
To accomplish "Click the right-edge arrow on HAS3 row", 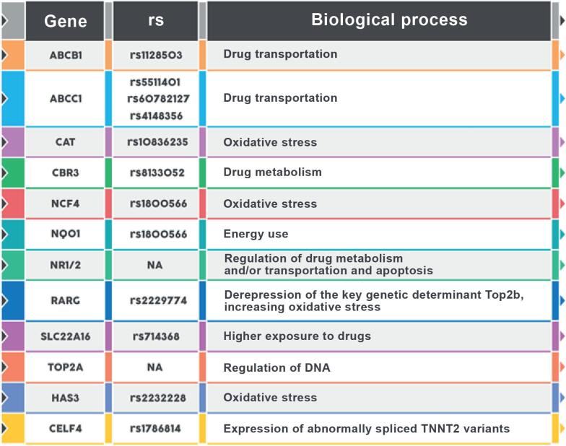I will click(x=562, y=398).
